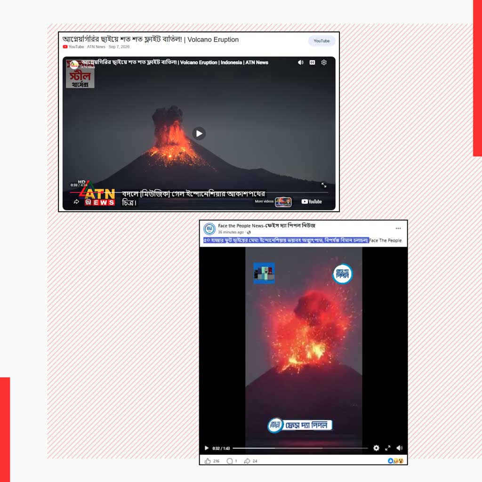Seek the Facebook video progress bar
Screen dimensions: 482x482
click(300, 448)
